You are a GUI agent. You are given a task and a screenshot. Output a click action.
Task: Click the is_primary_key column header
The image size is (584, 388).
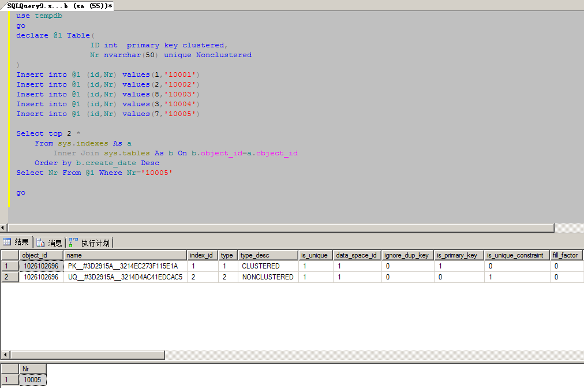pyautogui.click(x=456, y=255)
